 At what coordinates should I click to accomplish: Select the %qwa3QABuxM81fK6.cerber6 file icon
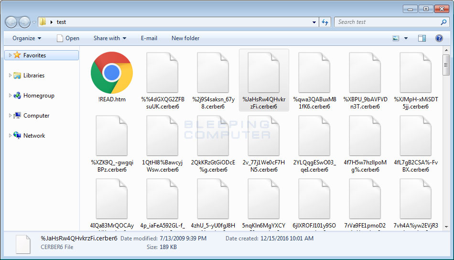(314, 73)
